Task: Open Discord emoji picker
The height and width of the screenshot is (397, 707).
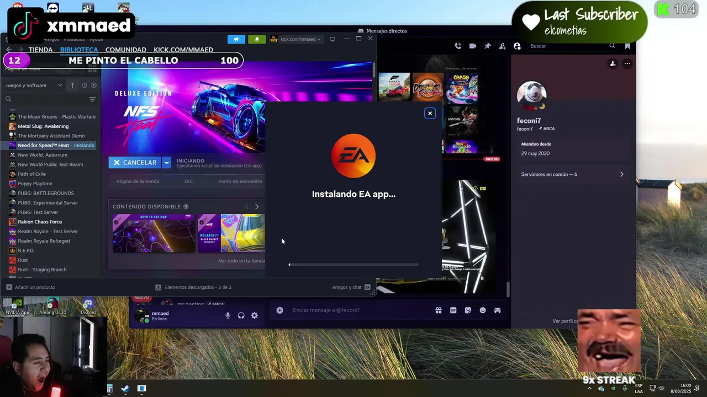Action: point(483,310)
